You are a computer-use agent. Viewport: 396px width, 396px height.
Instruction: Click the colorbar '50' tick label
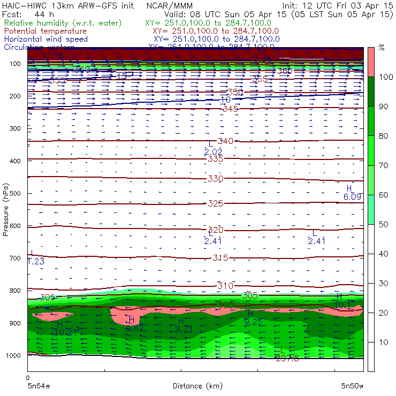pos(383,225)
